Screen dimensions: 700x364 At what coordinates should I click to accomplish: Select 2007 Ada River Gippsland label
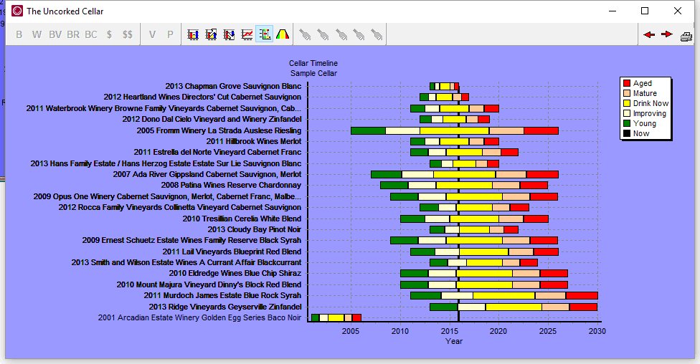pyautogui.click(x=207, y=174)
